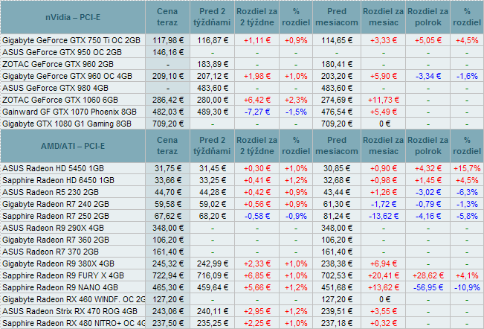The height and width of the screenshot is (329, 484).
Task: Click the +0,9% cell in the GTX 750 Ti row
Action: pyautogui.click(x=296, y=40)
